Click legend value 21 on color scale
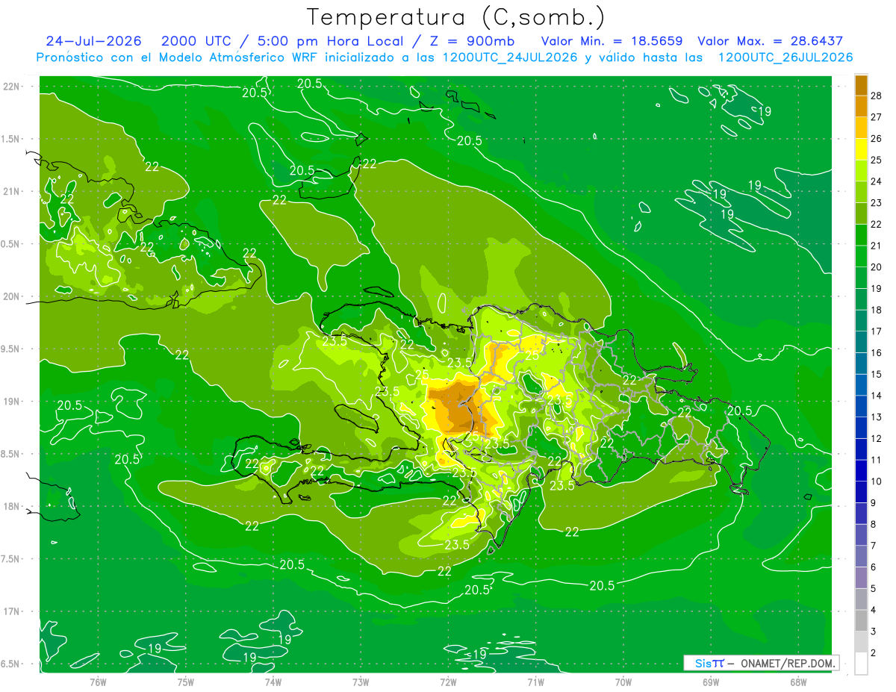This screenshot has height=692, width=896. coord(876,246)
